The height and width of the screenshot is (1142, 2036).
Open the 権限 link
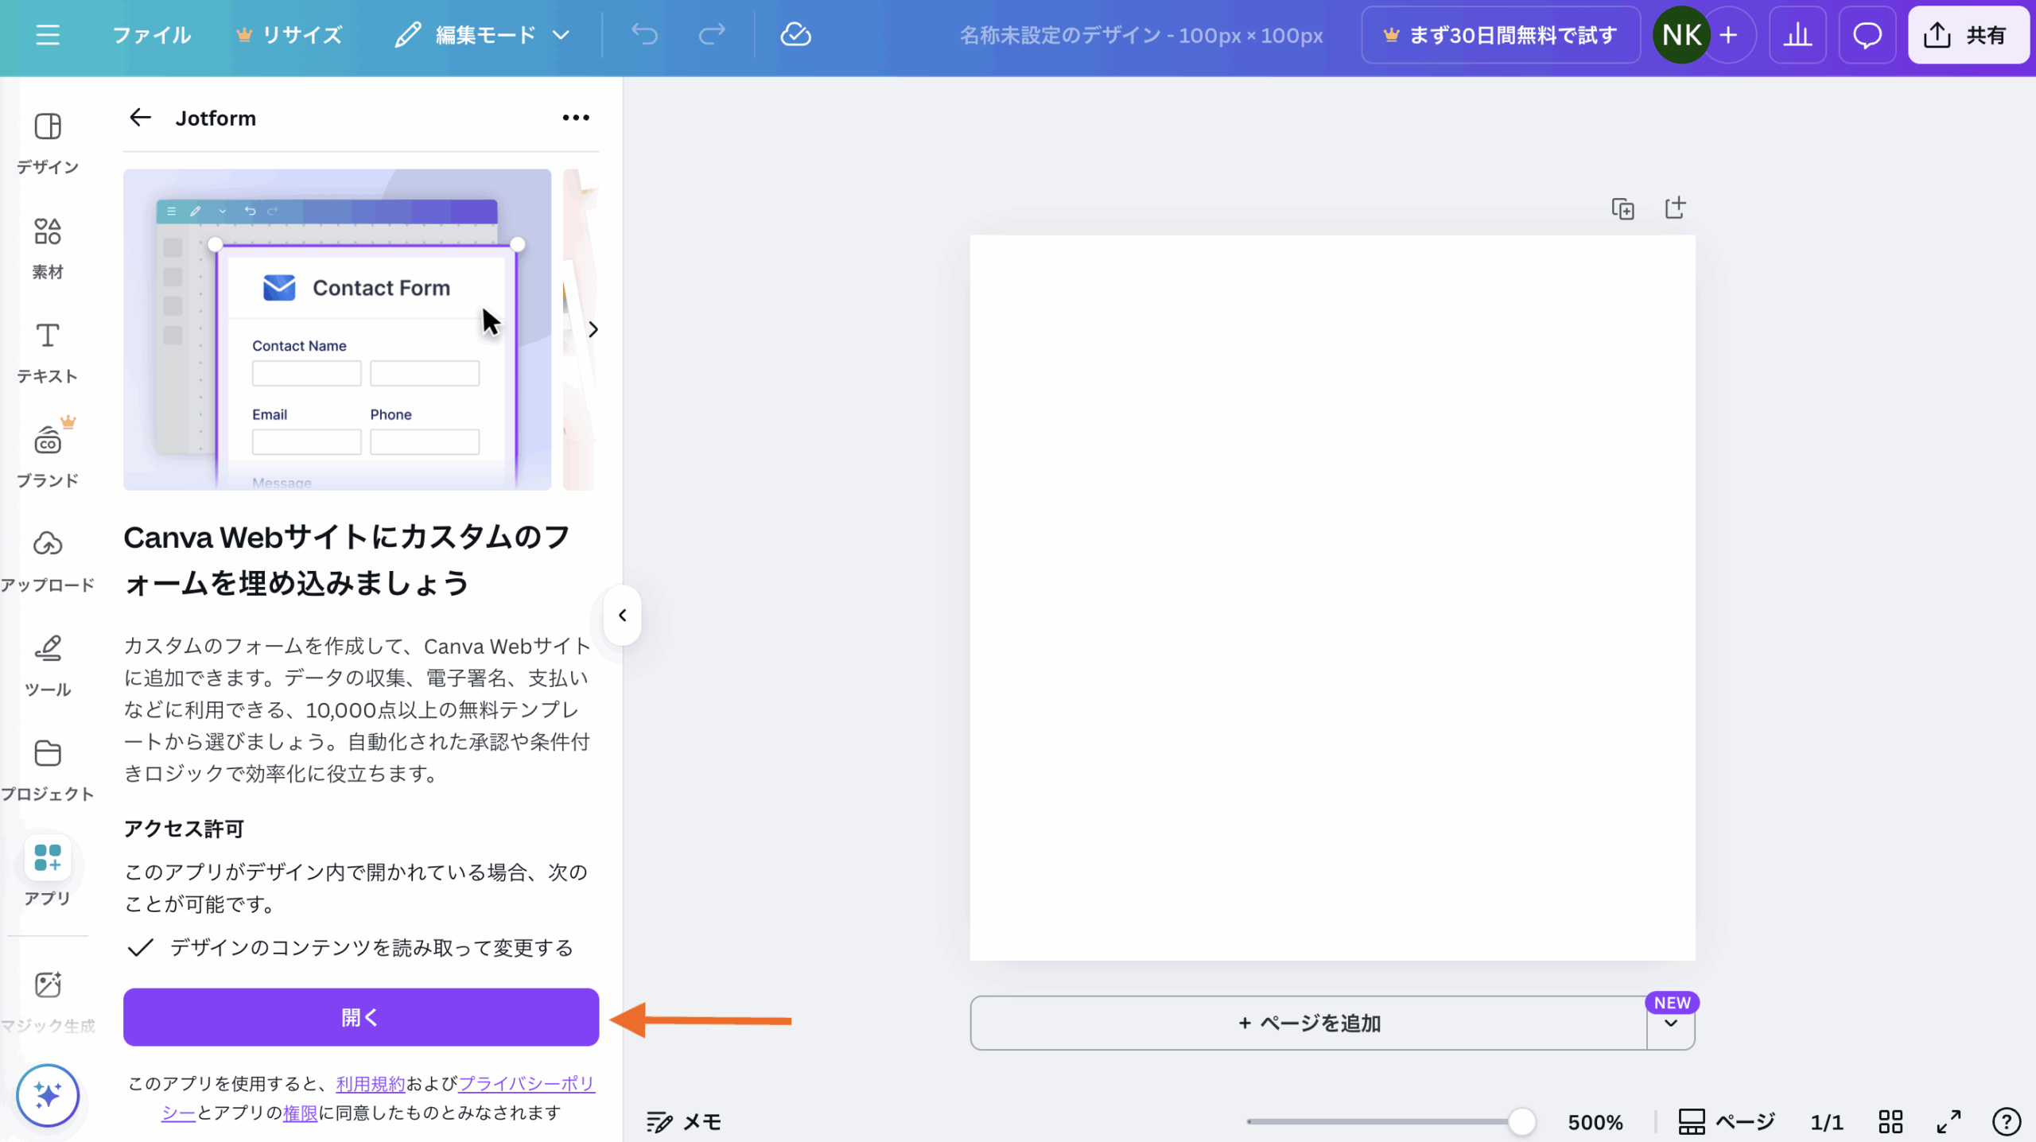click(300, 1113)
